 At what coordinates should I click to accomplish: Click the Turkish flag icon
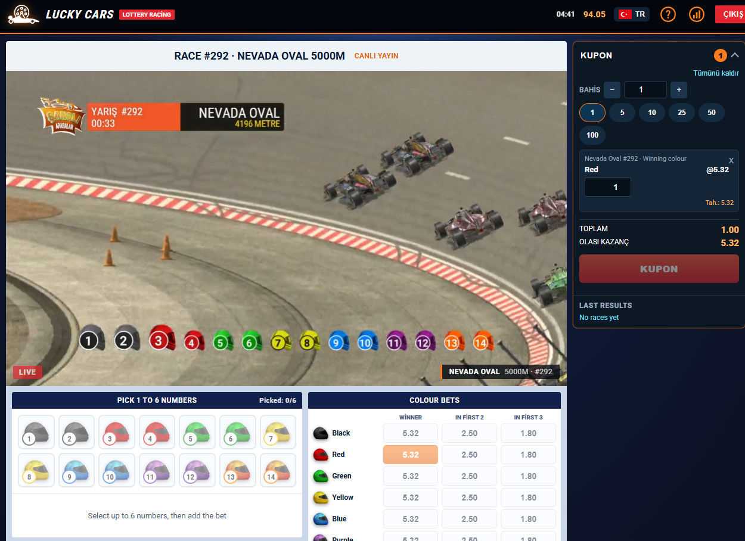pyautogui.click(x=625, y=14)
